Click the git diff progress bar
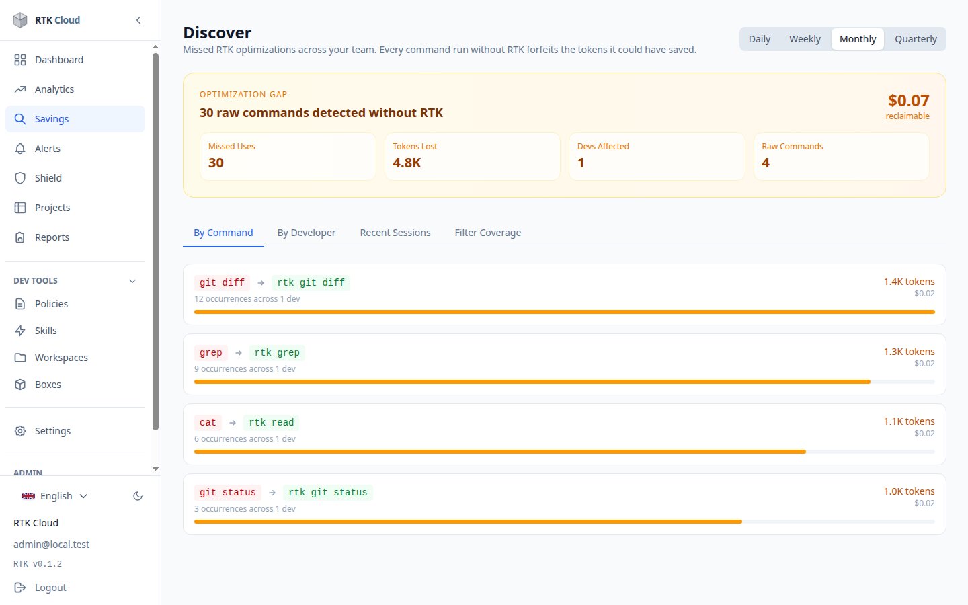The width and height of the screenshot is (968, 605). click(565, 312)
